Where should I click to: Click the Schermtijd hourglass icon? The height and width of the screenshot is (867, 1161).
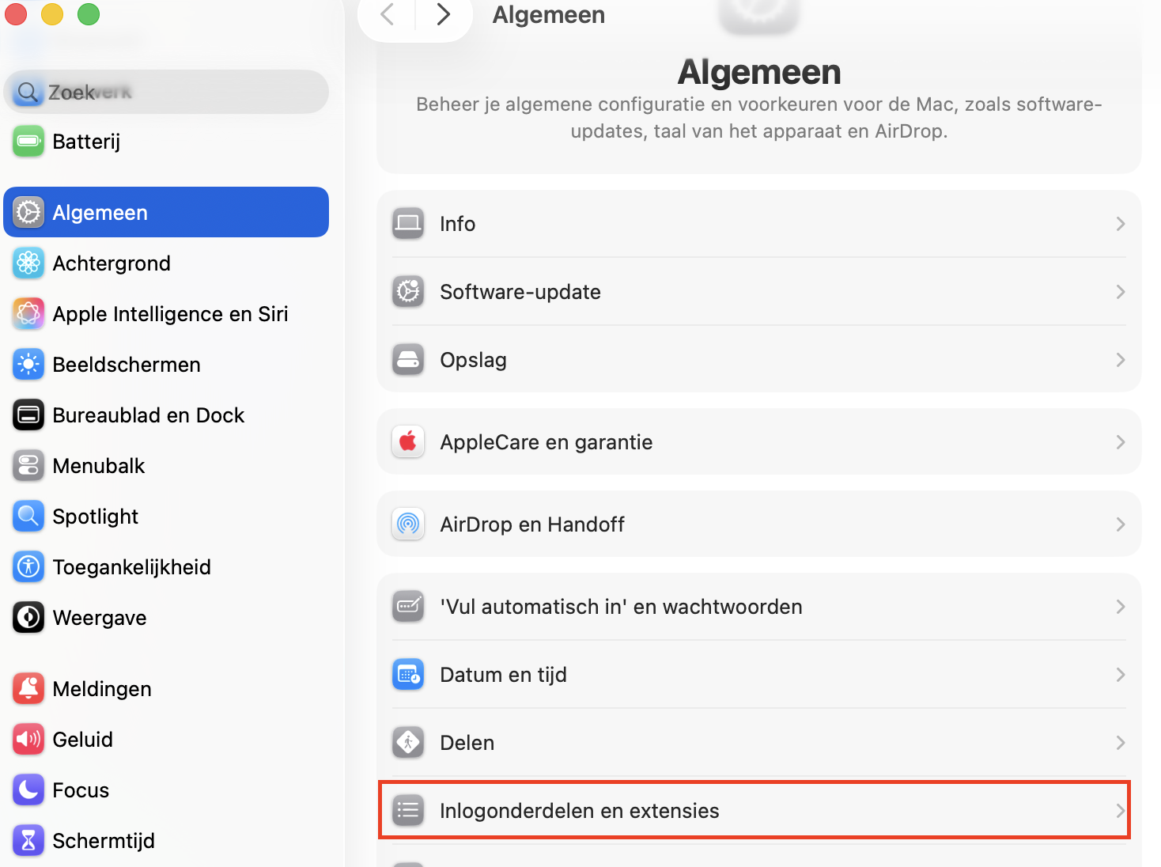28,840
